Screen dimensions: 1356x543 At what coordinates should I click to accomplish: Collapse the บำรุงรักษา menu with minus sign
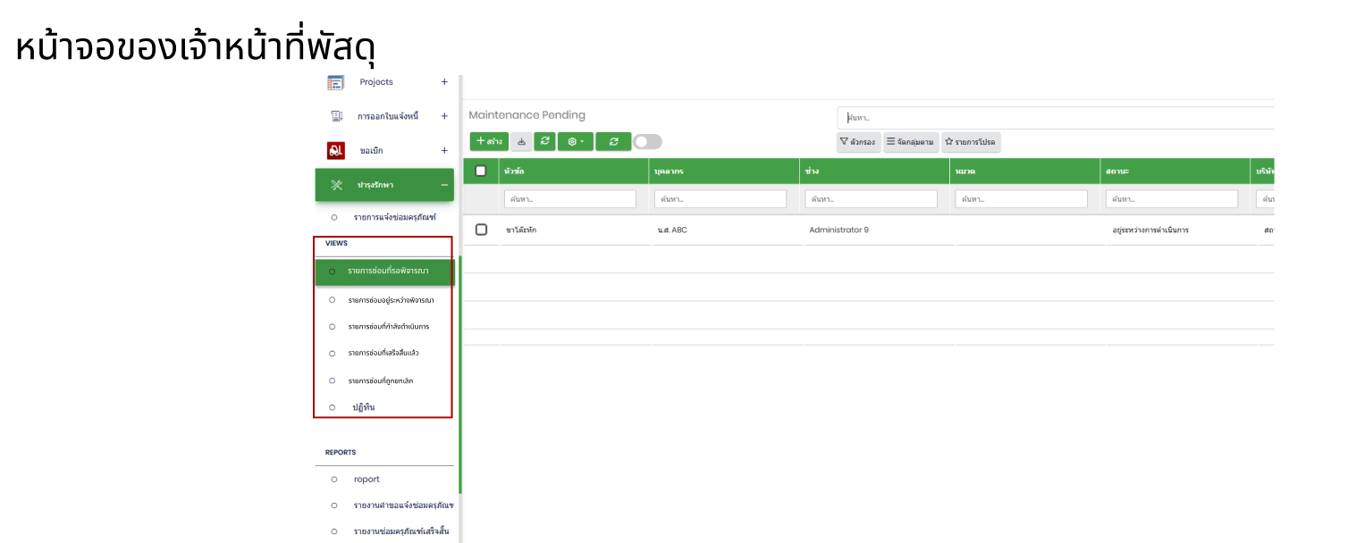point(444,185)
